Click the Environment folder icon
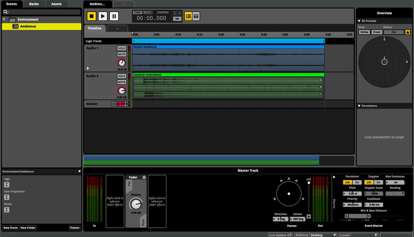Viewport: 414px width, 237px height. coord(12,19)
